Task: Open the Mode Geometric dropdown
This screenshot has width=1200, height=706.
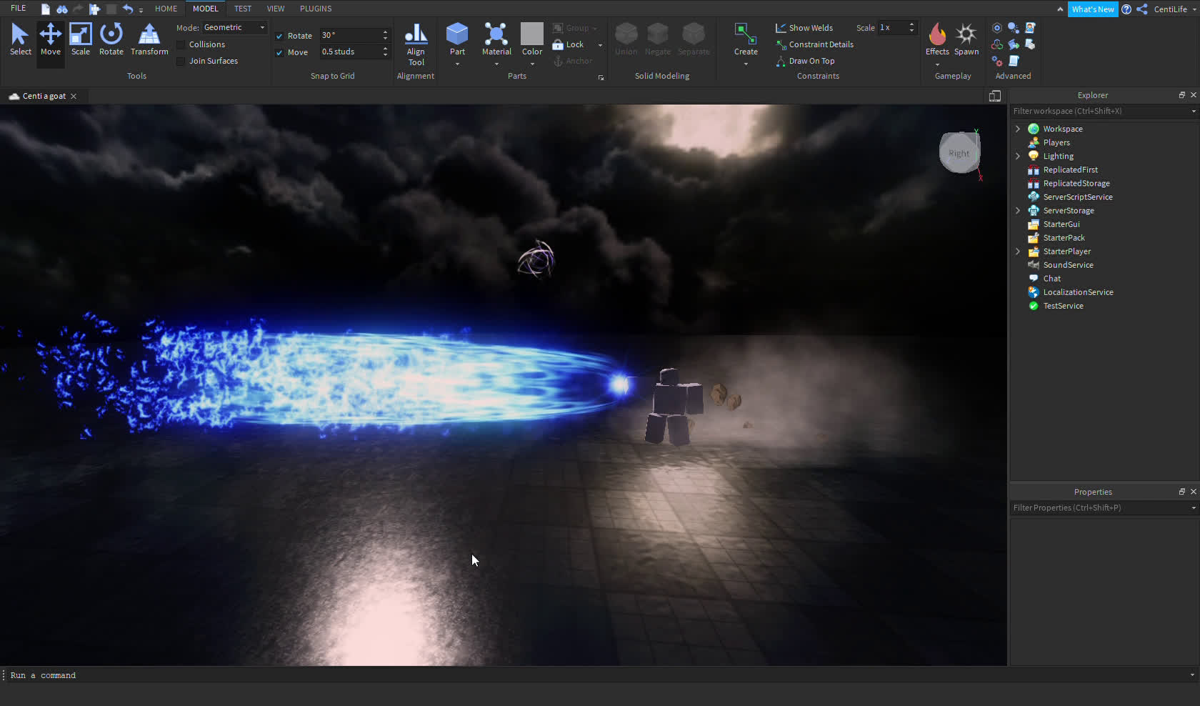Action: [x=234, y=27]
